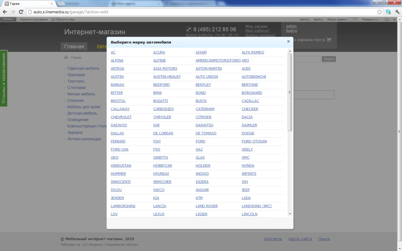402x251 pixels.
Task: Open the Меню button in the admin bar
Action: click(x=8, y=19)
